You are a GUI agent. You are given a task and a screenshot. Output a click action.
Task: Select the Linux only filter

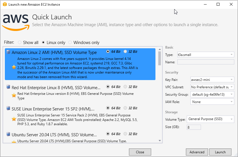(54, 43)
